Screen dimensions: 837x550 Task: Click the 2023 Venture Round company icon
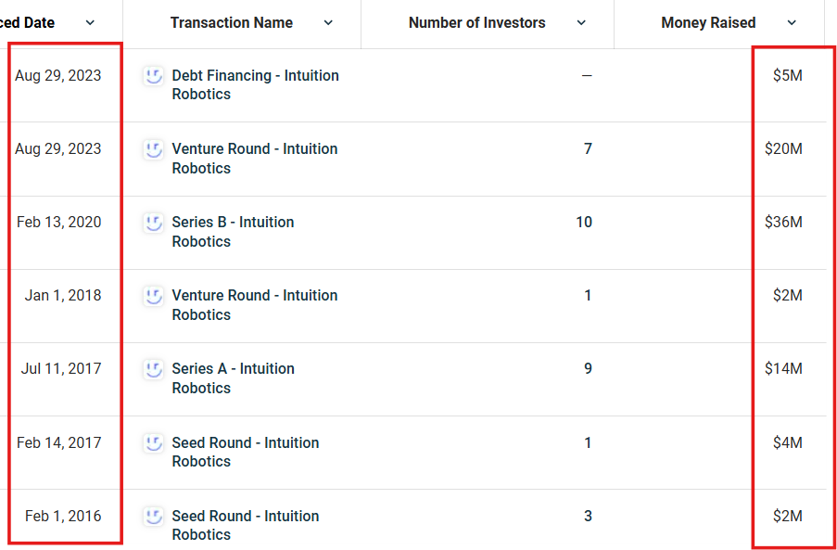[x=154, y=149]
